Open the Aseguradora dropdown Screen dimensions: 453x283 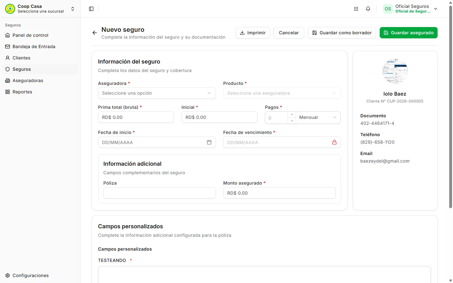[x=157, y=93]
